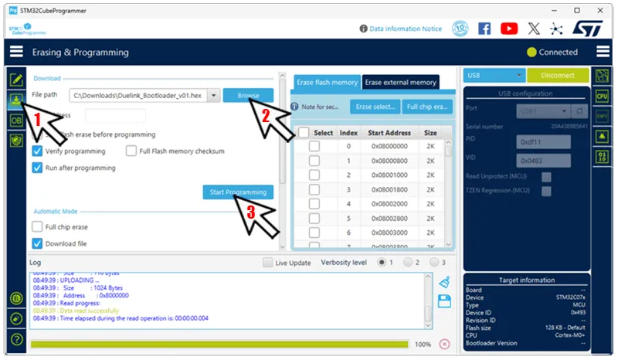Save the log using the floppy disk icon
The width and height of the screenshot is (618, 360).
coord(444,301)
